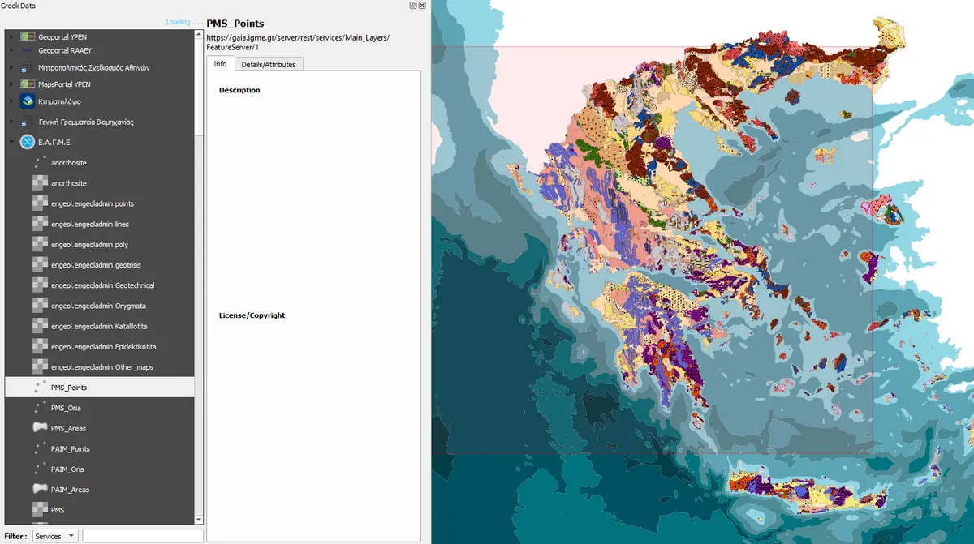Screen dimensions: 974x544
Task: Click the PMS_Points heading title
Action: [x=235, y=24]
